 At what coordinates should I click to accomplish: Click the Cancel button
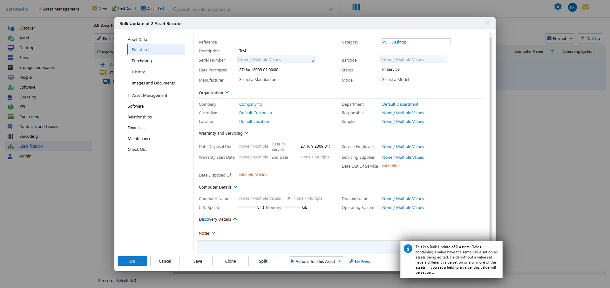[x=165, y=261]
